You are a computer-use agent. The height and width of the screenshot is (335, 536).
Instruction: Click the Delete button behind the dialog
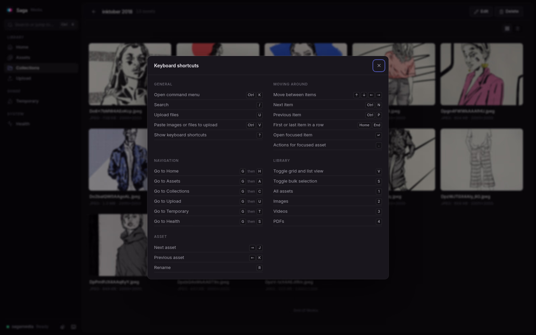(x=509, y=11)
